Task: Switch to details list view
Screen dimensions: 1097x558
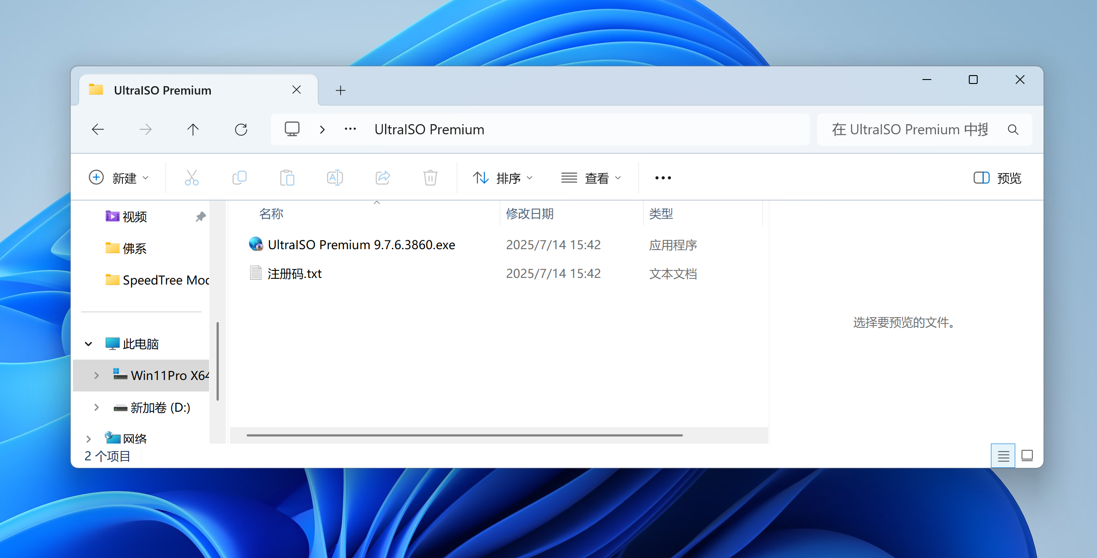Action: point(1003,456)
